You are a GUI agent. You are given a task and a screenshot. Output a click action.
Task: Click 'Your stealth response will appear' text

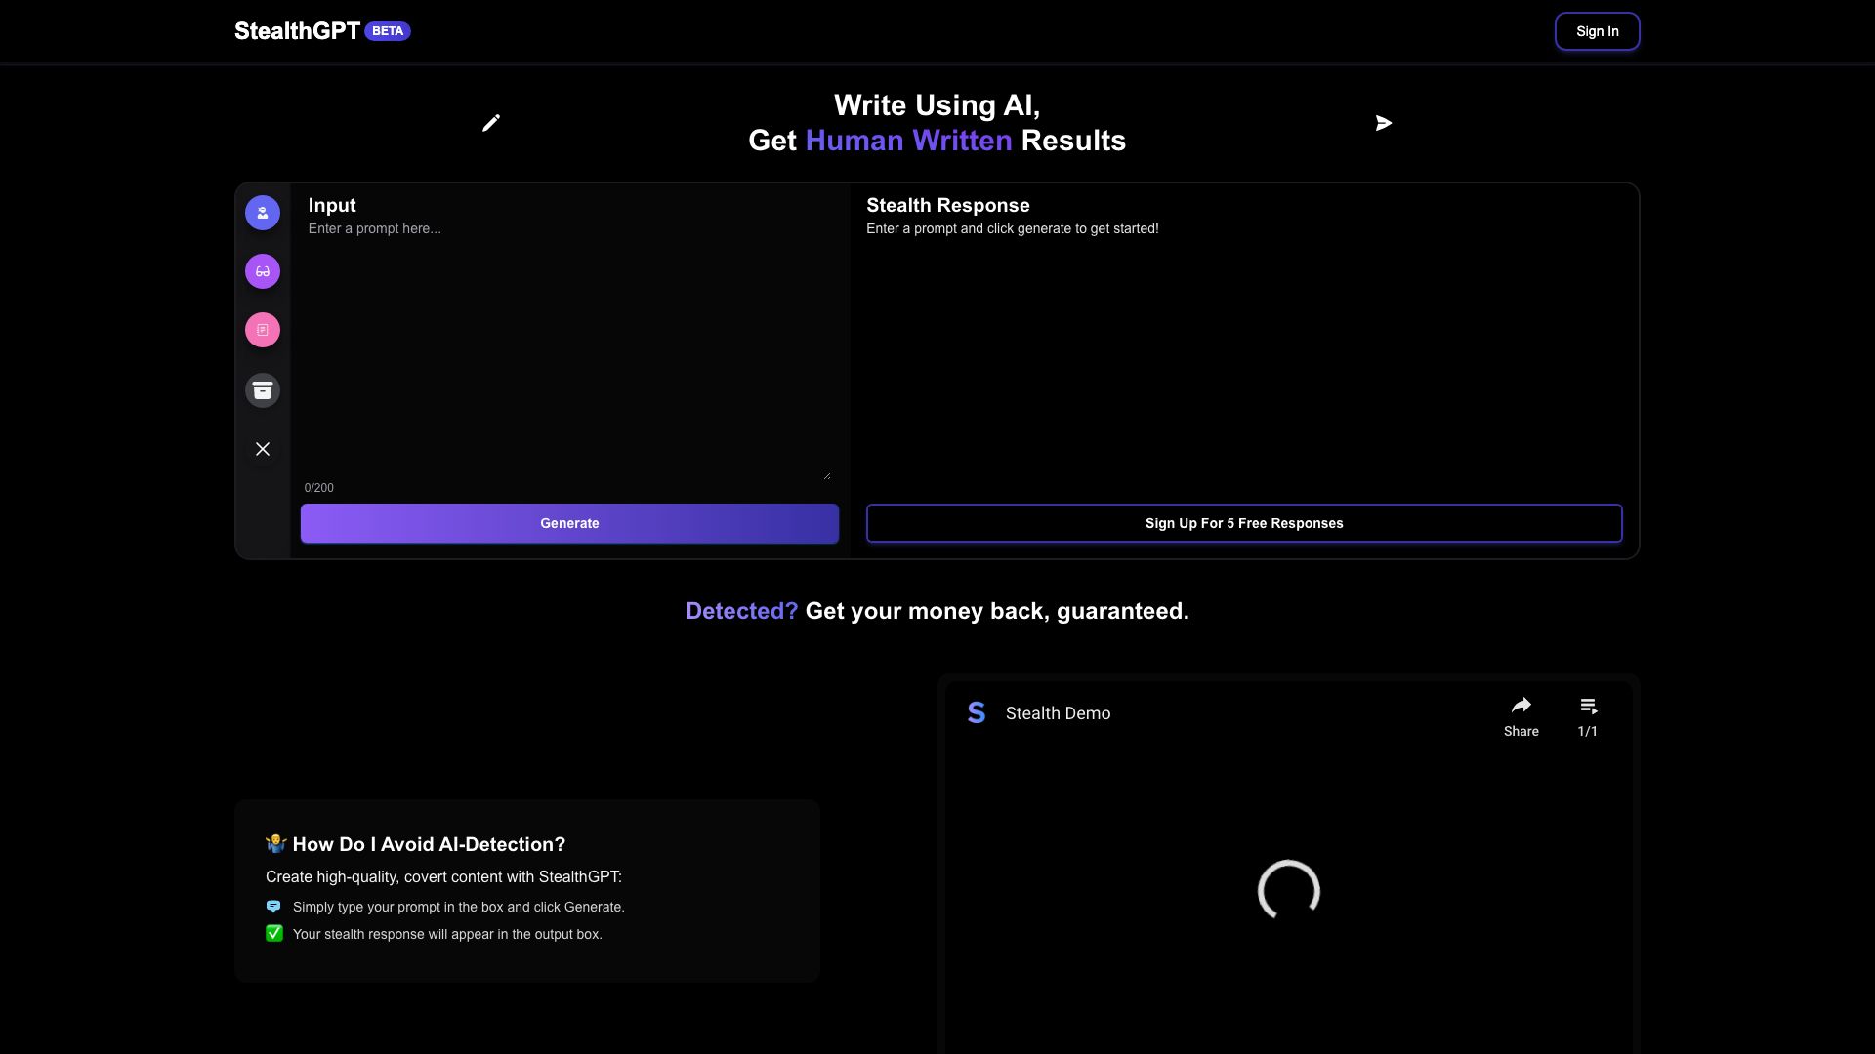[447, 934]
